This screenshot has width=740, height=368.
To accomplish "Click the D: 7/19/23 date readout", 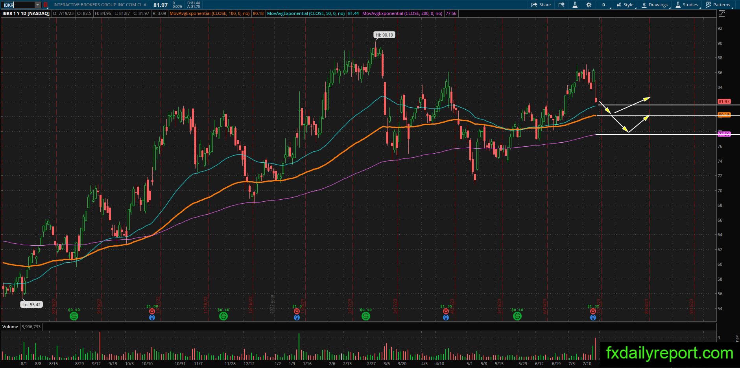I will pos(64,13).
